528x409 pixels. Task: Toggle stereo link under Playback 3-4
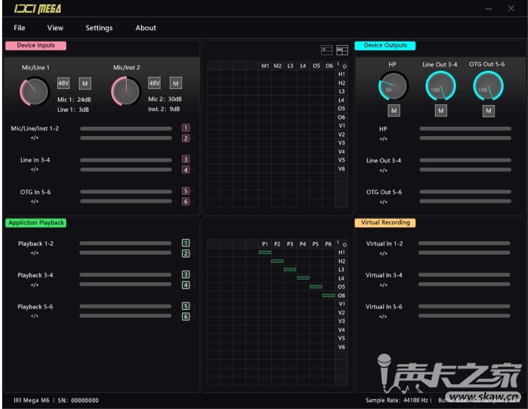point(34,285)
